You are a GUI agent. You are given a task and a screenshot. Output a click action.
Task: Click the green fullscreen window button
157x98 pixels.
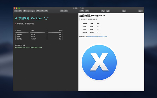pyautogui.click(x=19, y=8)
